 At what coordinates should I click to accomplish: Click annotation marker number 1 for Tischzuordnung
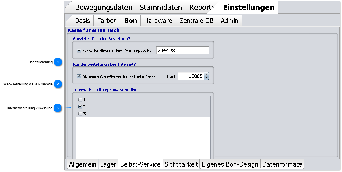pos(57,62)
